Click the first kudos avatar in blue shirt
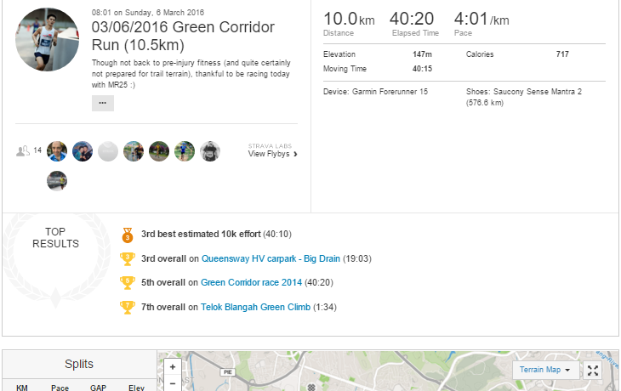The width and height of the screenshot is (621, 391). (57, 151)
